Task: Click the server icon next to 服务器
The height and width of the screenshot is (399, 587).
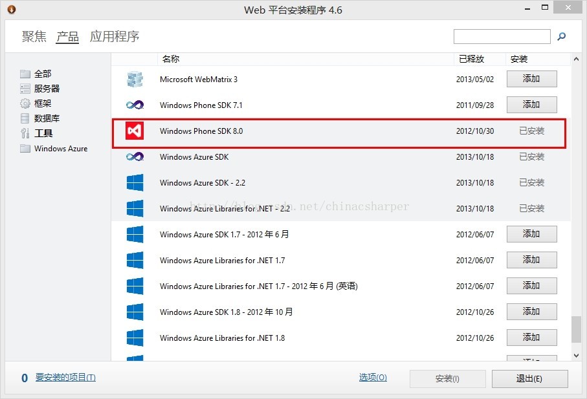Action: (25, 89)
